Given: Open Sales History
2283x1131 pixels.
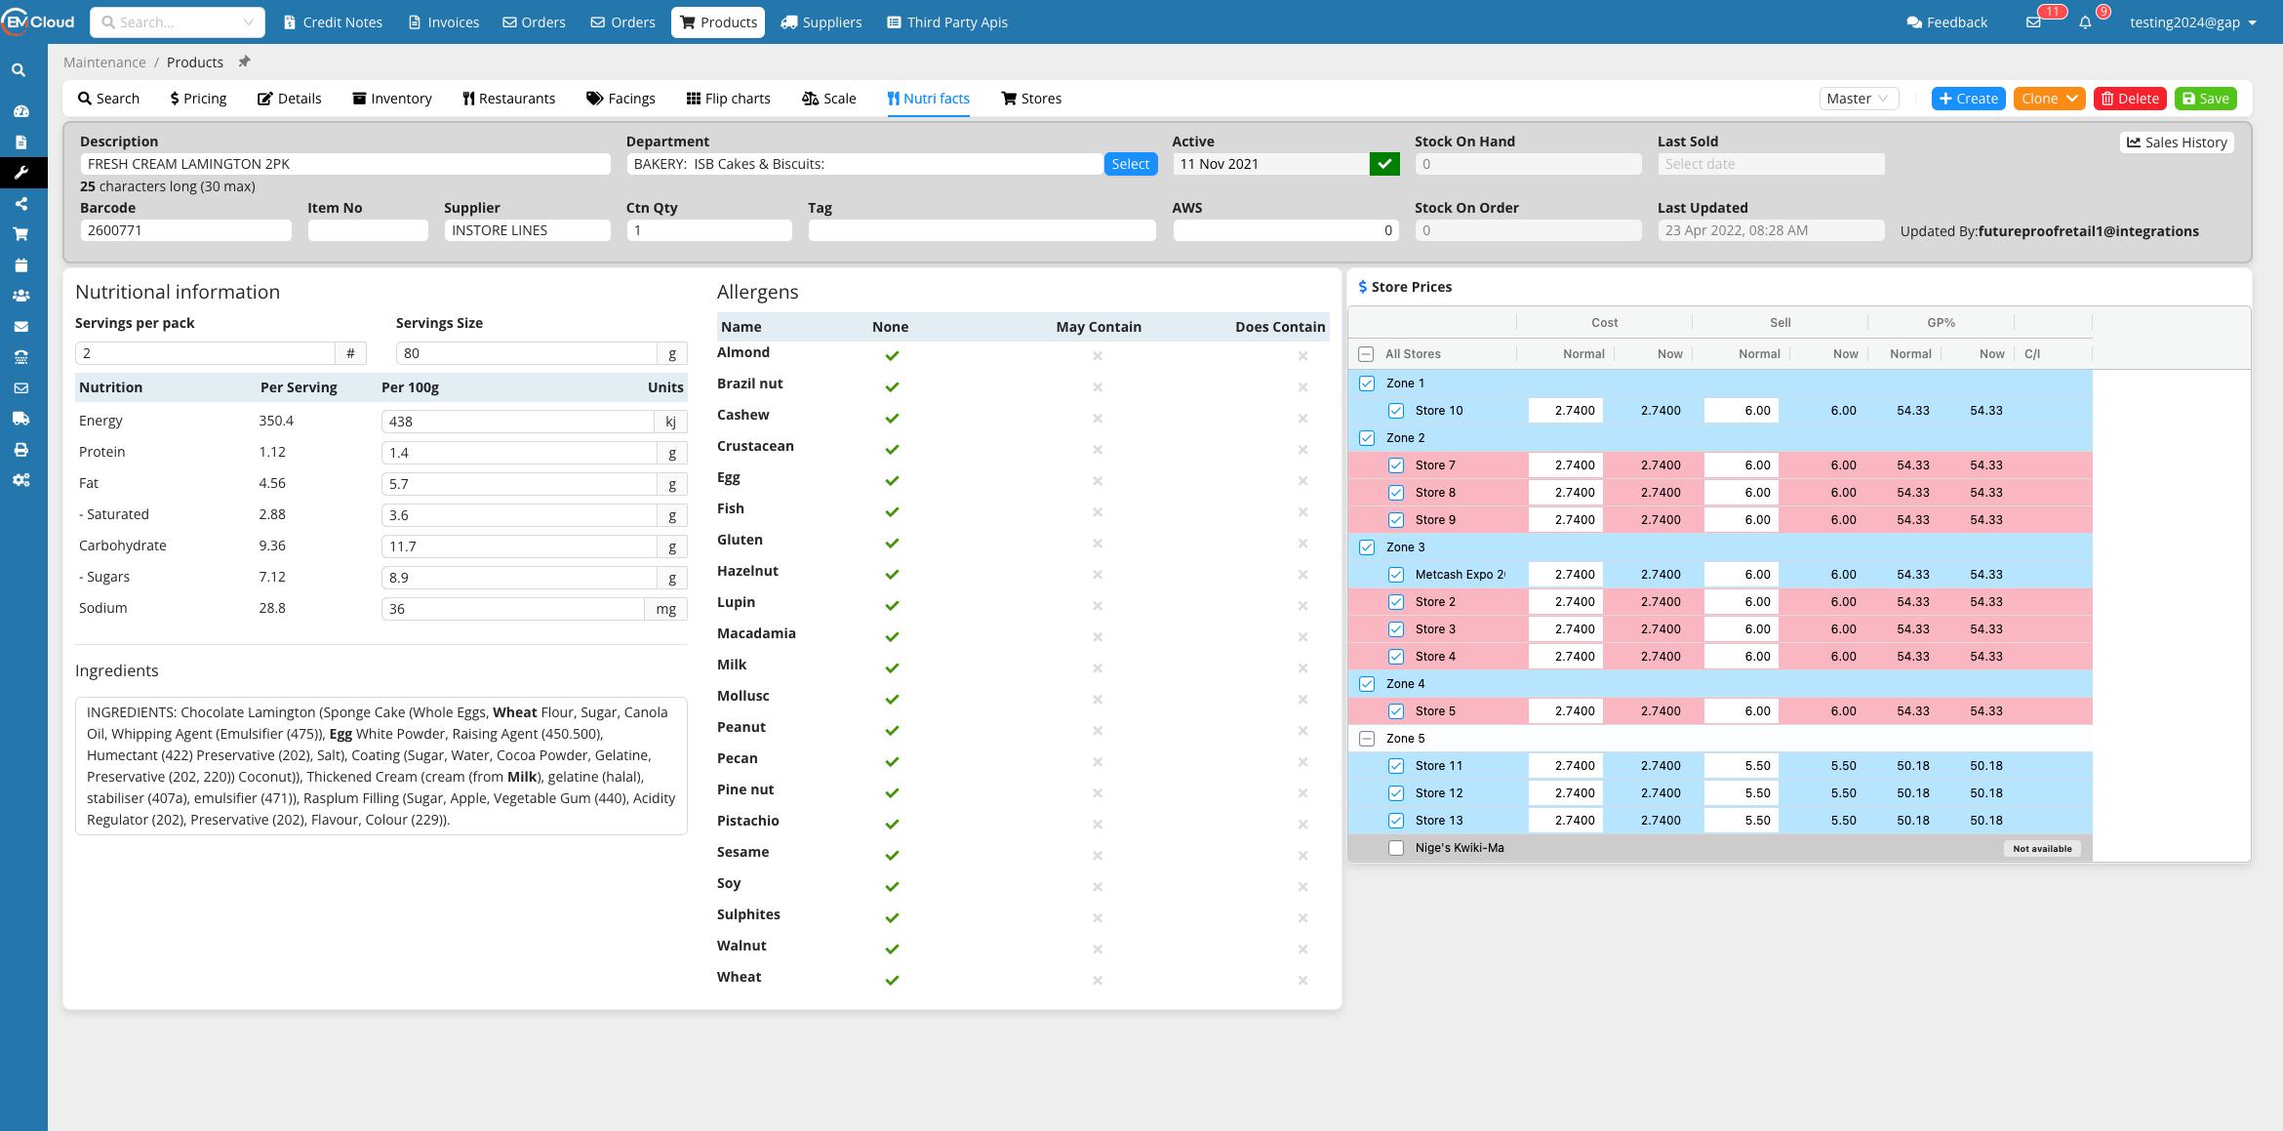Looking at the screenshot, I should (2177, 142).
